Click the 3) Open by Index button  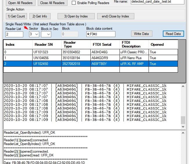click(x=76, y=16)
